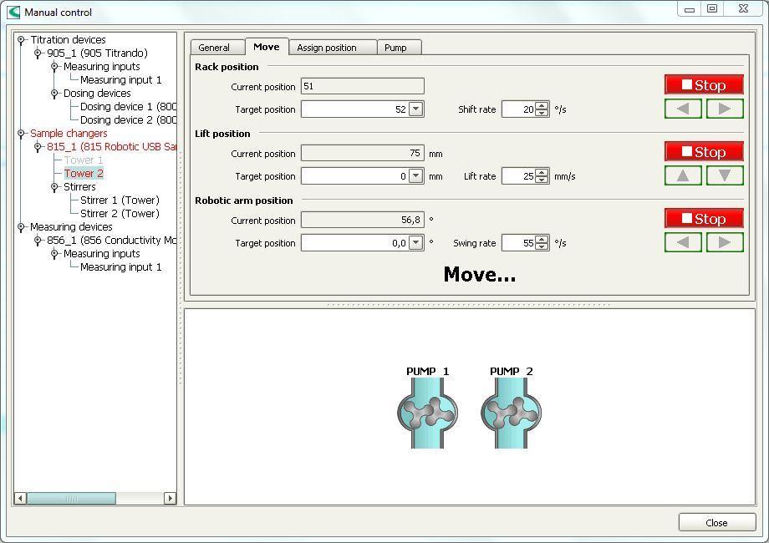Select Stirrer 2 (Tower)
The height and width of the screenshot is (543, 769).
coord(120,213)
